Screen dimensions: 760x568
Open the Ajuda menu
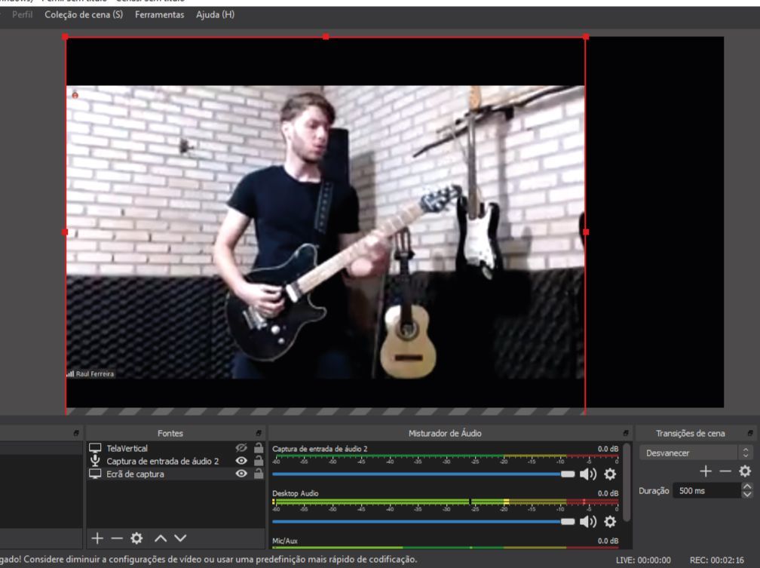pos(215,15)
